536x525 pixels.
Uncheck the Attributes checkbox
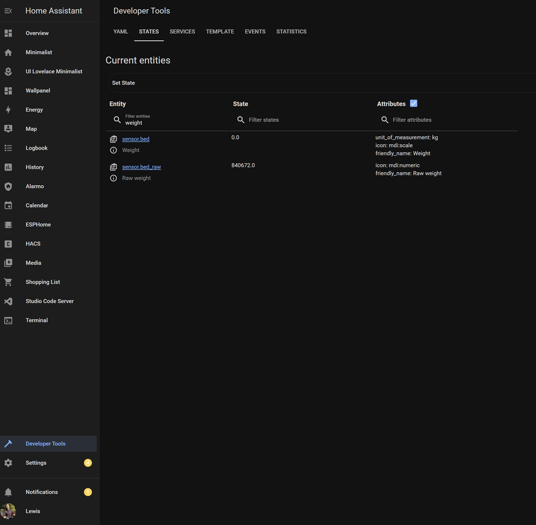point(413,103)
